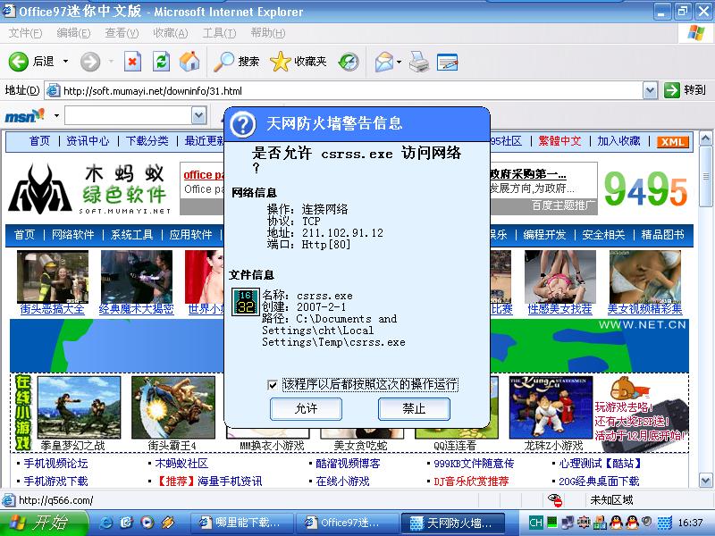
Task: Click the question mark icon in firewall dialog
Action: 242,124
